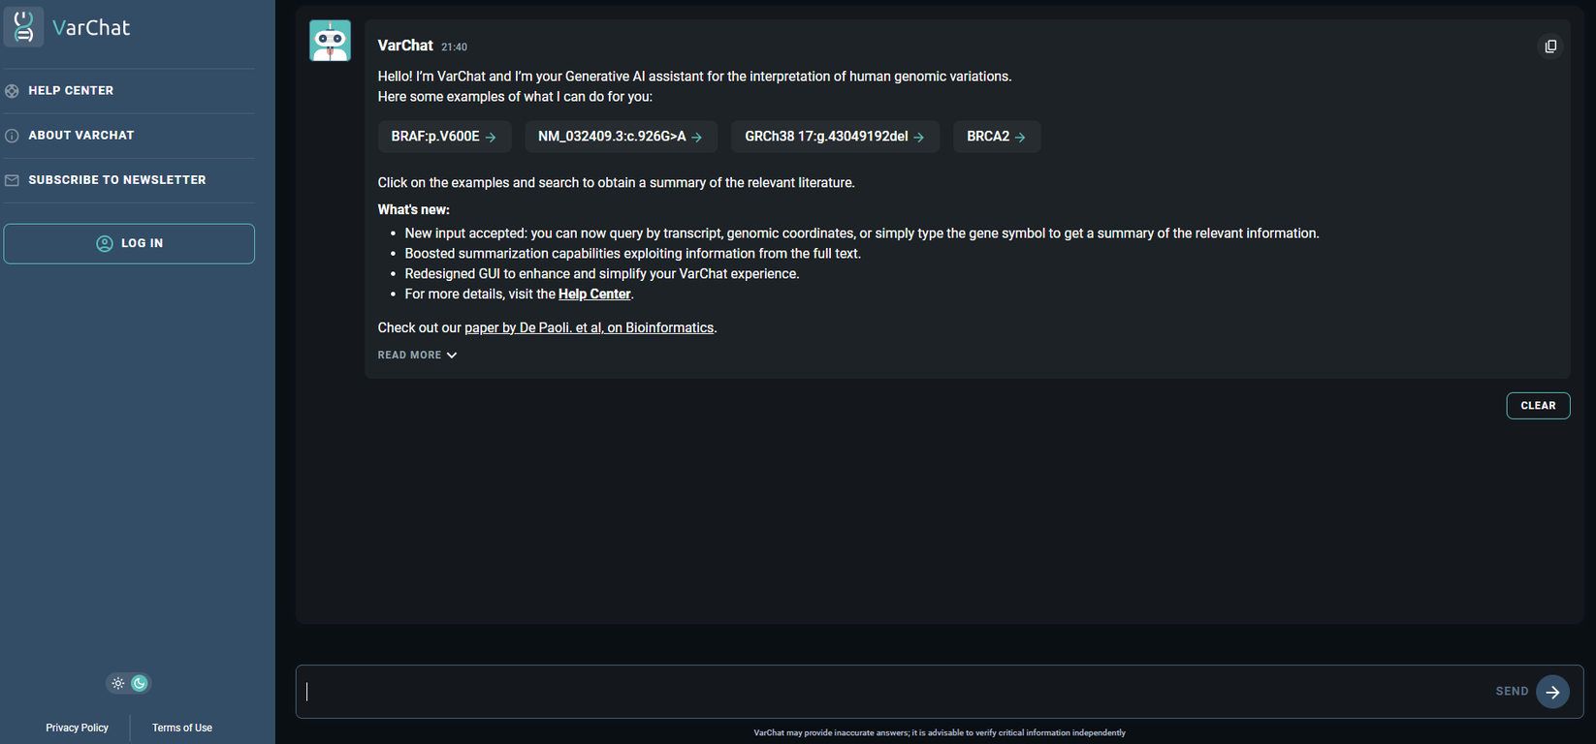Click the "Redesigned GUI to enhance" bullet

(602, 274)
